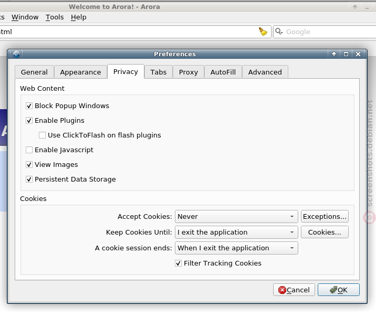The height and width of the screenshot is (317, 376).
Task: Click the Accept Cookies: label
Action: (x=145, y=217)
